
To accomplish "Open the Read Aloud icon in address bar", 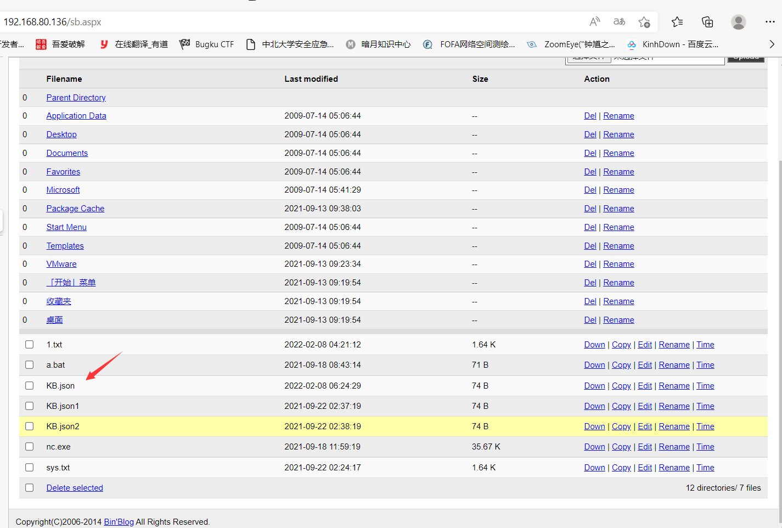I will (595, 22).
